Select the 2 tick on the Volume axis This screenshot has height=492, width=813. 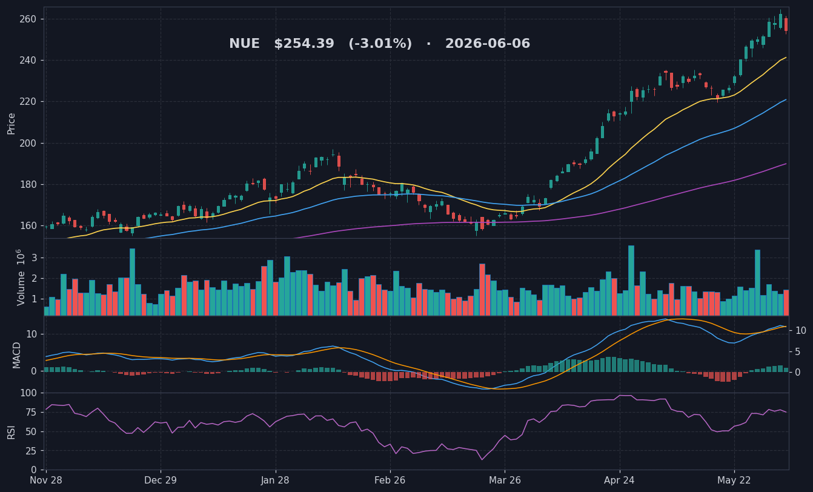[x=34, y=279]
